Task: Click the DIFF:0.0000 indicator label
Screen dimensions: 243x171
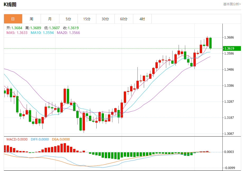Action: point(40,139)
